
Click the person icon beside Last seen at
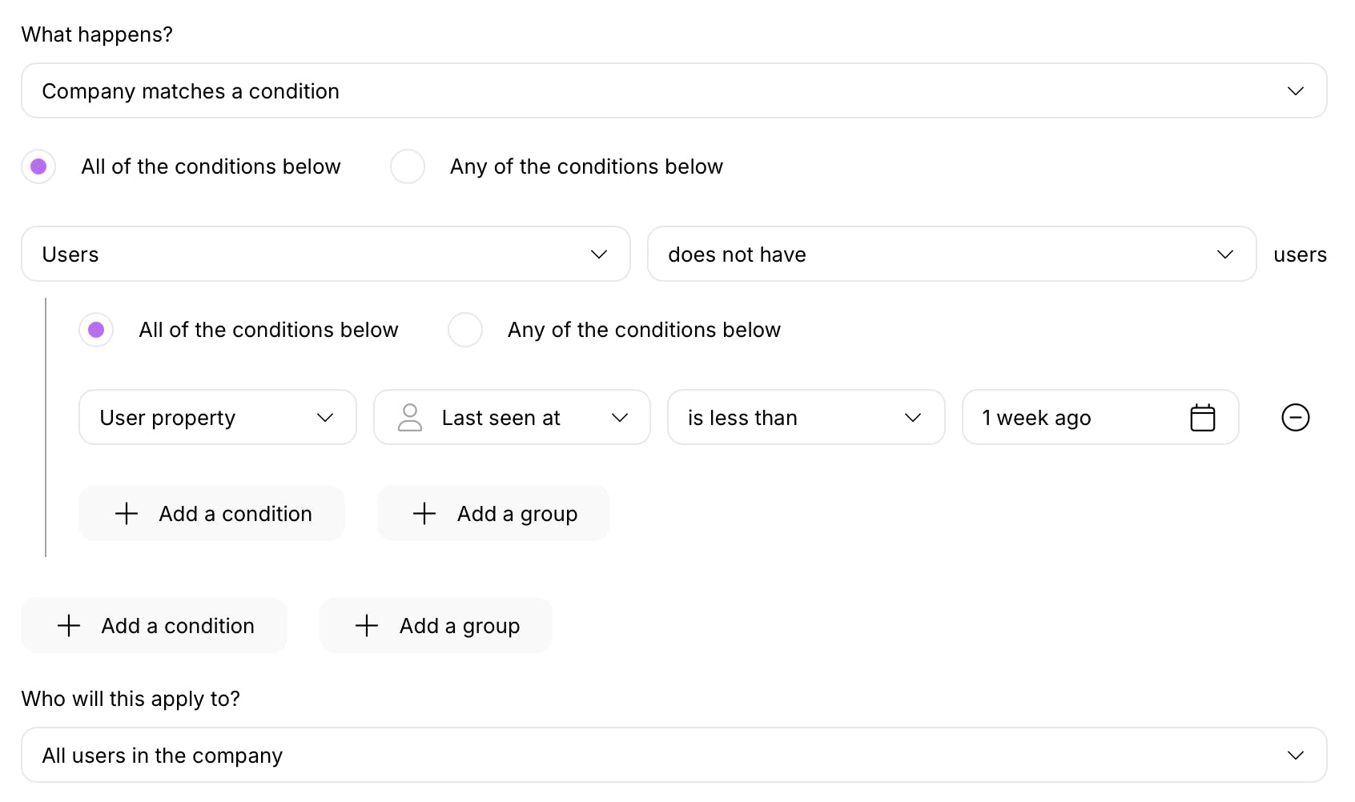tap(410, 418)
